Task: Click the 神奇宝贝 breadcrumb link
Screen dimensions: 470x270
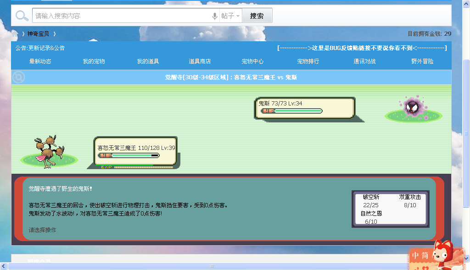Action: point(38,34)
